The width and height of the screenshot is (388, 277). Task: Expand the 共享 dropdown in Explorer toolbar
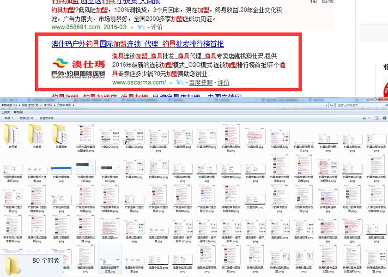pyautogui.click(x=9, y=118)
